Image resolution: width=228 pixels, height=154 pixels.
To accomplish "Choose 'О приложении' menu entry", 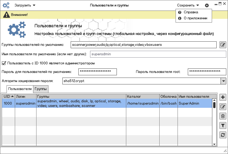I will [x=195, y=18].
